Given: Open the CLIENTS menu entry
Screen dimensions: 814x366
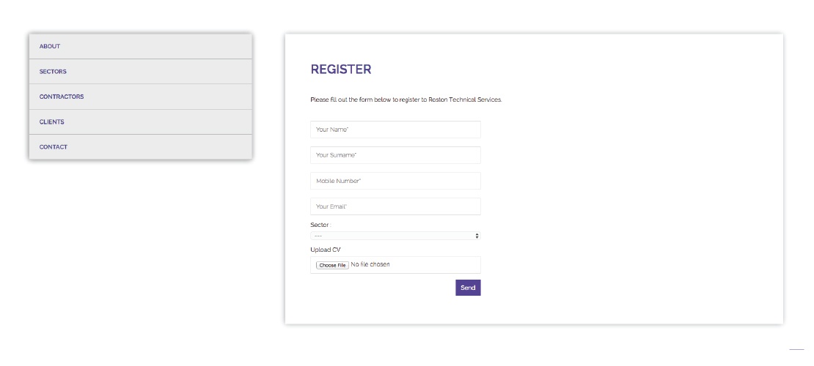Looking at the screenshot, I should coord(141,122).
